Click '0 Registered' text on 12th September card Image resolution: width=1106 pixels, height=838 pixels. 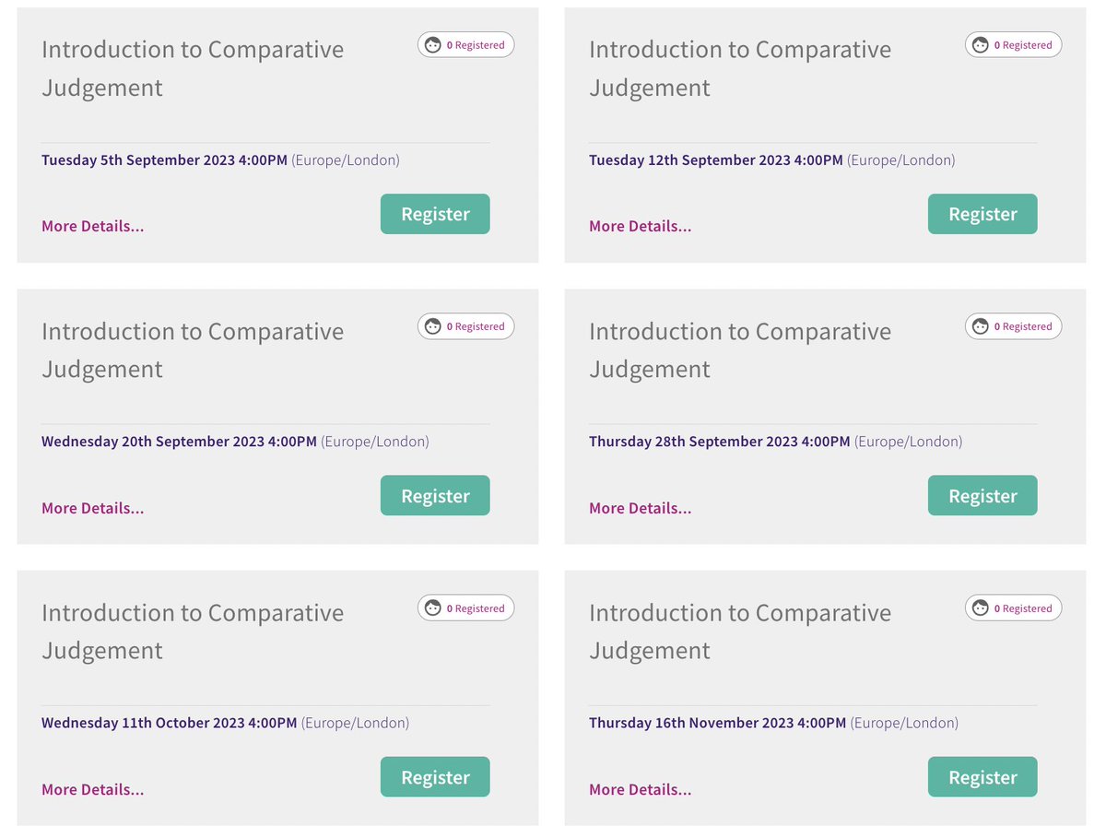(x=1023, y=45)
